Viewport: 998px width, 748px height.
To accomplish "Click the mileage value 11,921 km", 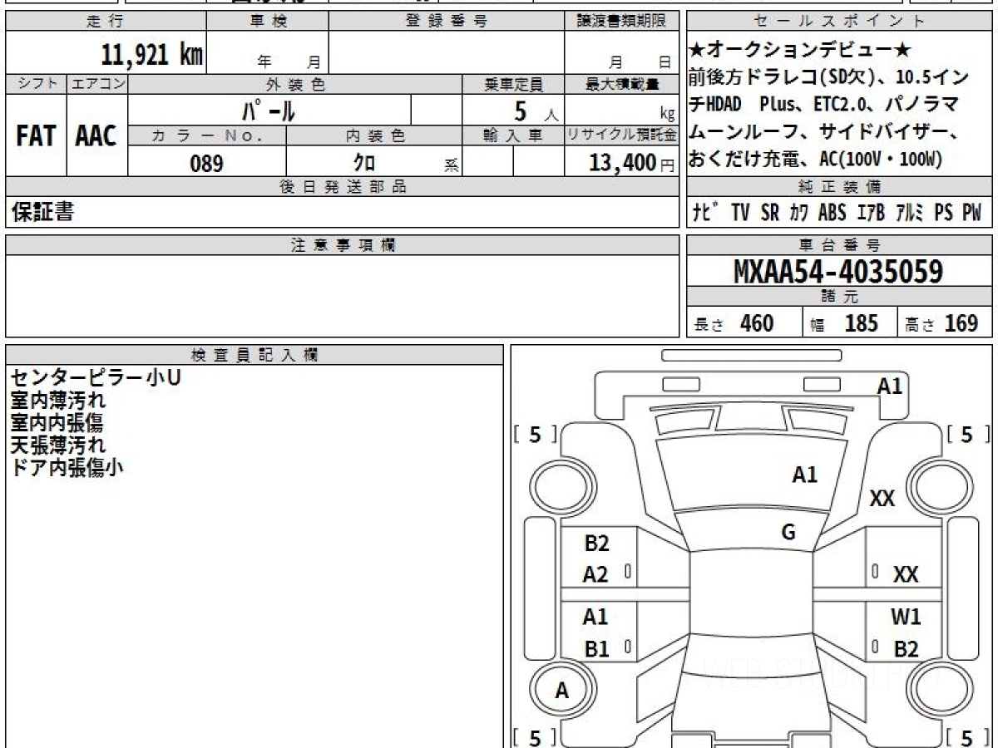I will (x=152, y=55).
